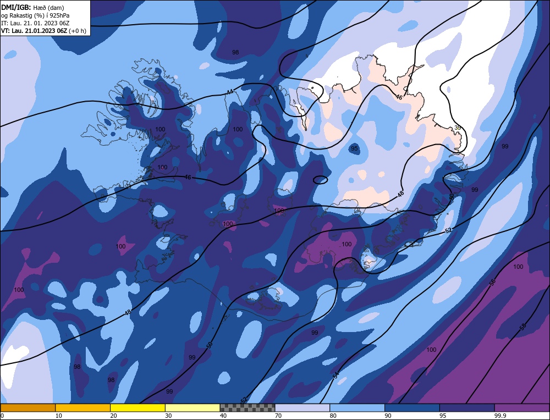Image resolution: width=550 pixels, height=420 pixels.
Task: Click the small closed oval contour mid-map
Action: (320, 180)
